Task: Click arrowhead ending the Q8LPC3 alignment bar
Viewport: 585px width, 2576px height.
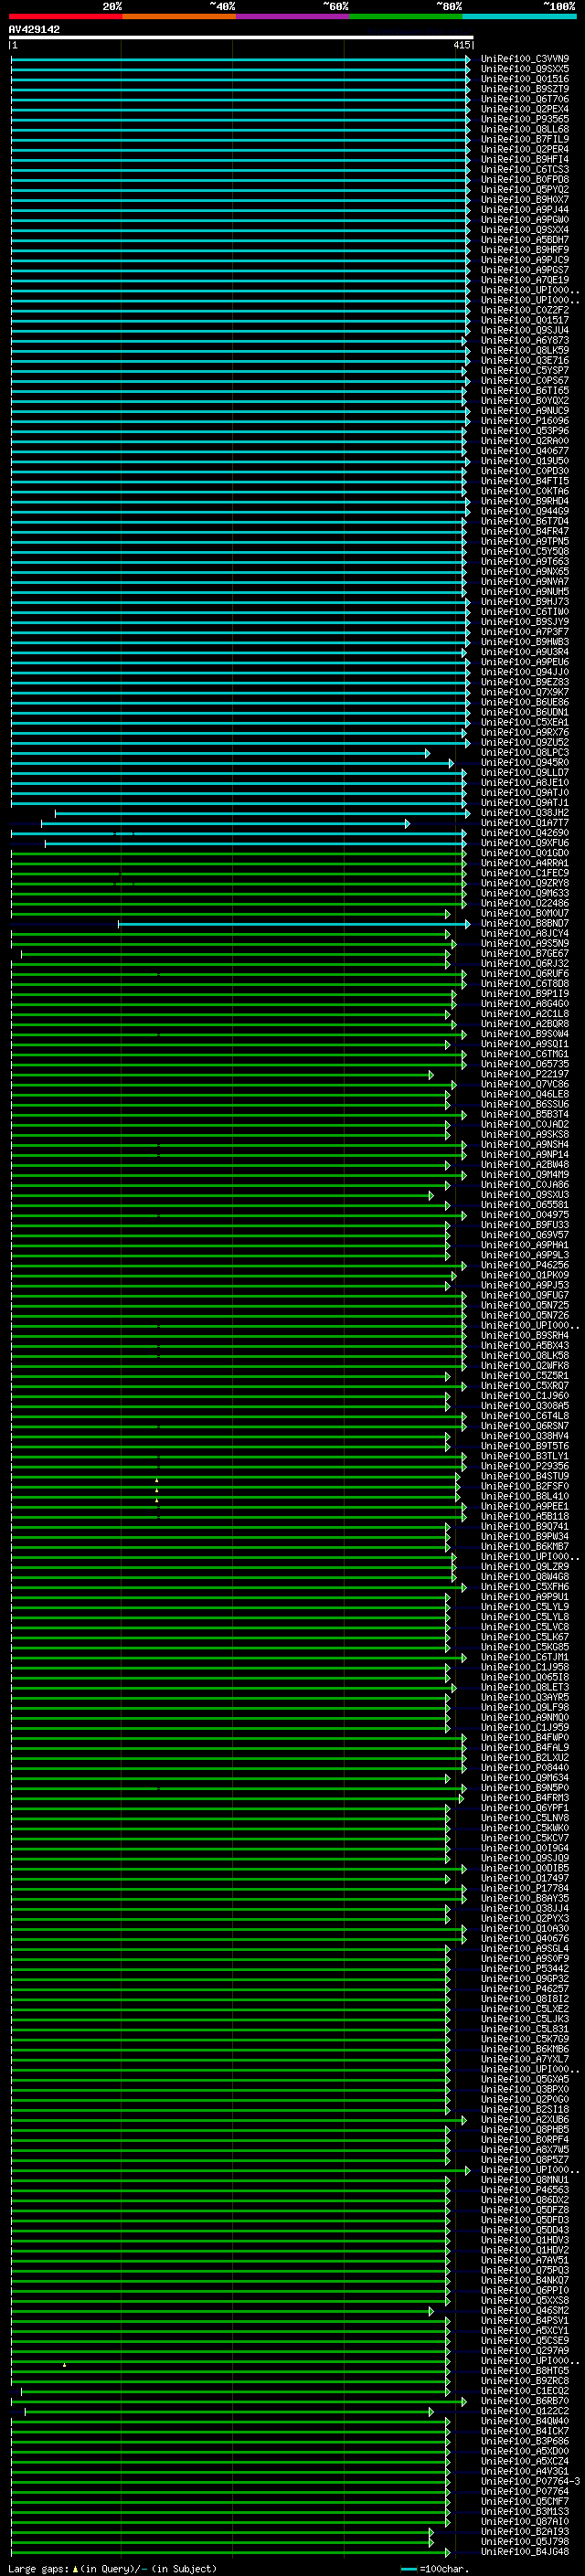Action: [427, 753]
